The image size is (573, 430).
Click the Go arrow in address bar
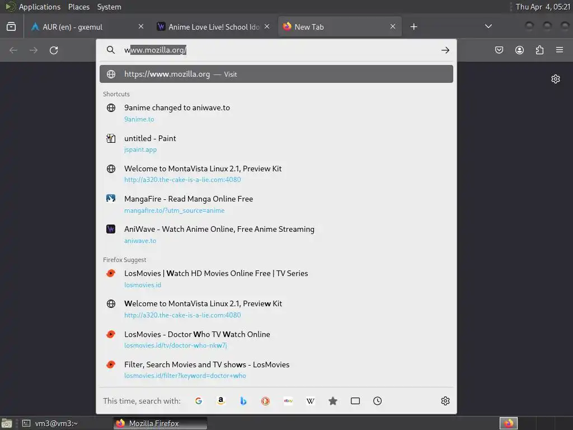pyautogui.click(x=445, y=50)
